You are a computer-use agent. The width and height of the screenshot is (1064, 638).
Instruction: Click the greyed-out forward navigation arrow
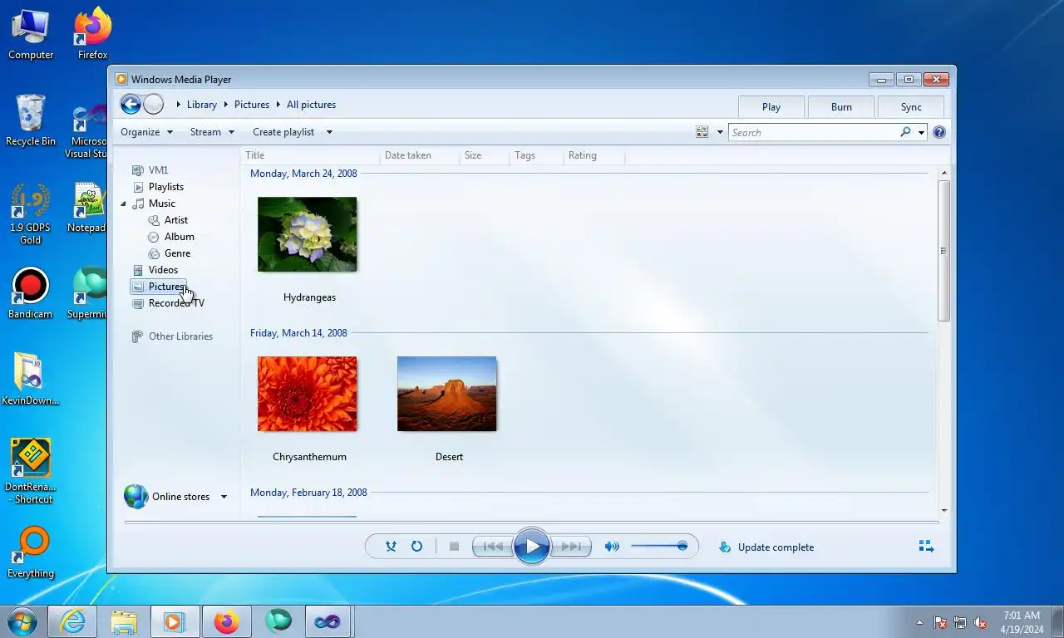click(153, 104)
